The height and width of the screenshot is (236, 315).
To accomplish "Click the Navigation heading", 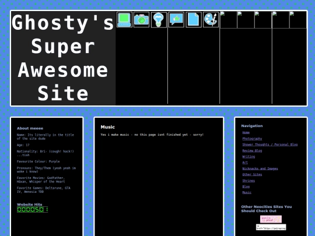I will [x=252, y=126].
